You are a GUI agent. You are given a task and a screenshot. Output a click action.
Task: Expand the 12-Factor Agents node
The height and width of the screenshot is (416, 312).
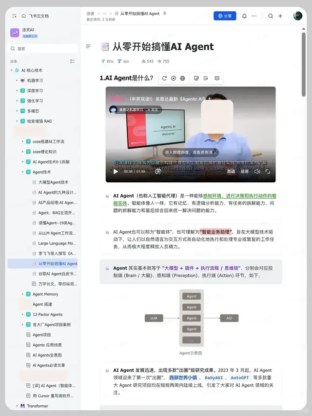(22, 315)
